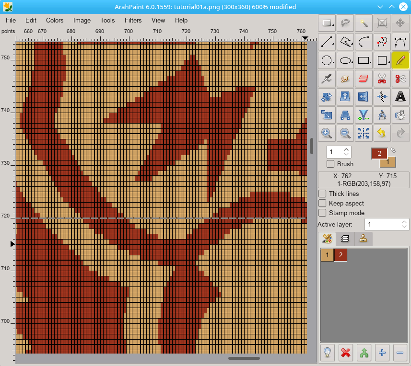Select palette color 1 tan swatch

pyautogui.click(x=327, y=255)
